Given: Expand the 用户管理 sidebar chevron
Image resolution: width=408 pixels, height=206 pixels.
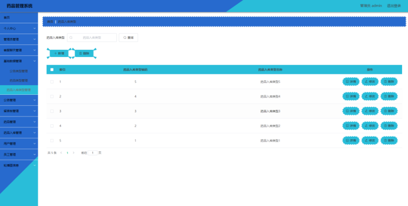Looking at the screenshot, I should (34, 144).
